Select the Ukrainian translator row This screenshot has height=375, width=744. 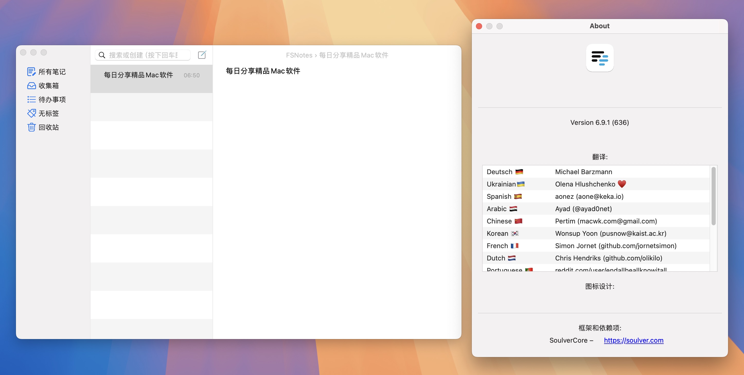596,184
